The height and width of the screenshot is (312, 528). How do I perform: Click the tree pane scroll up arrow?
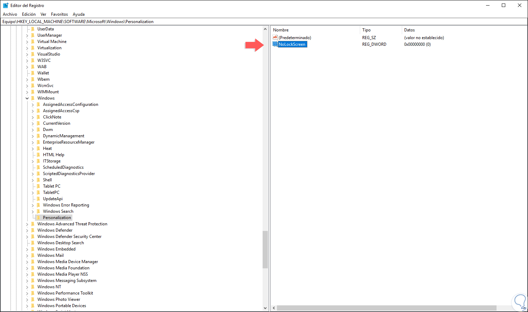(265, 28)
